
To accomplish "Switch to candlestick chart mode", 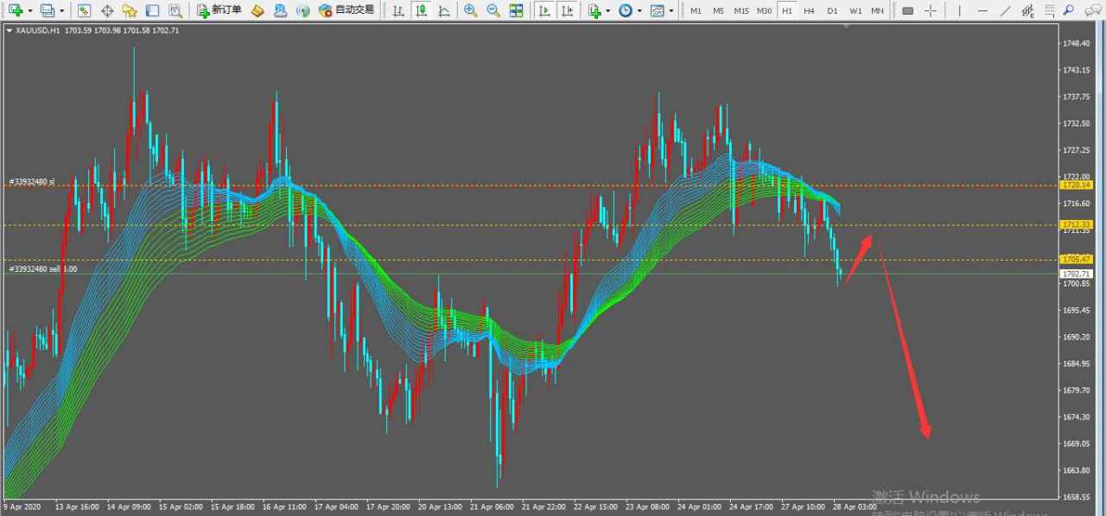I will (421, 10).
